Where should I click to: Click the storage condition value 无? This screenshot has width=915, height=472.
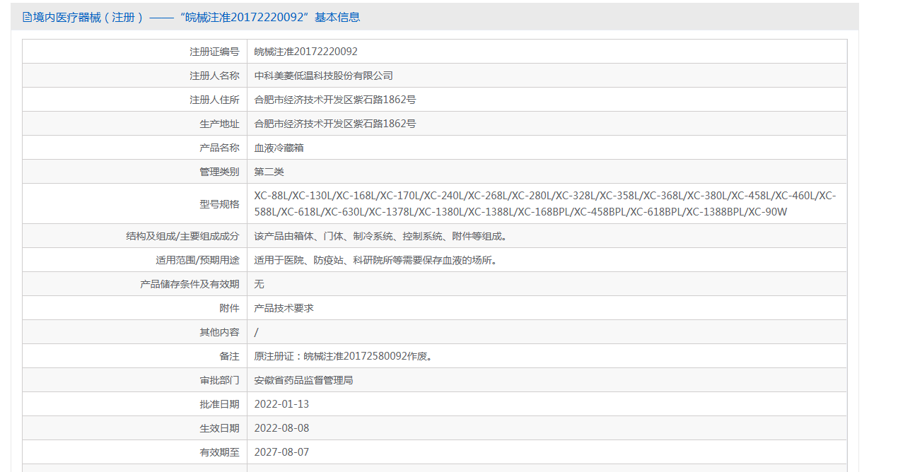[260, 284]
